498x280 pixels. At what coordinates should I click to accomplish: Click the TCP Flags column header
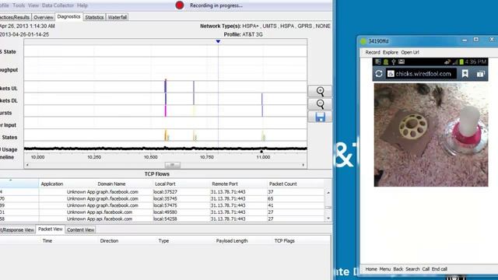pyautogui.click(x=284, y=241)
